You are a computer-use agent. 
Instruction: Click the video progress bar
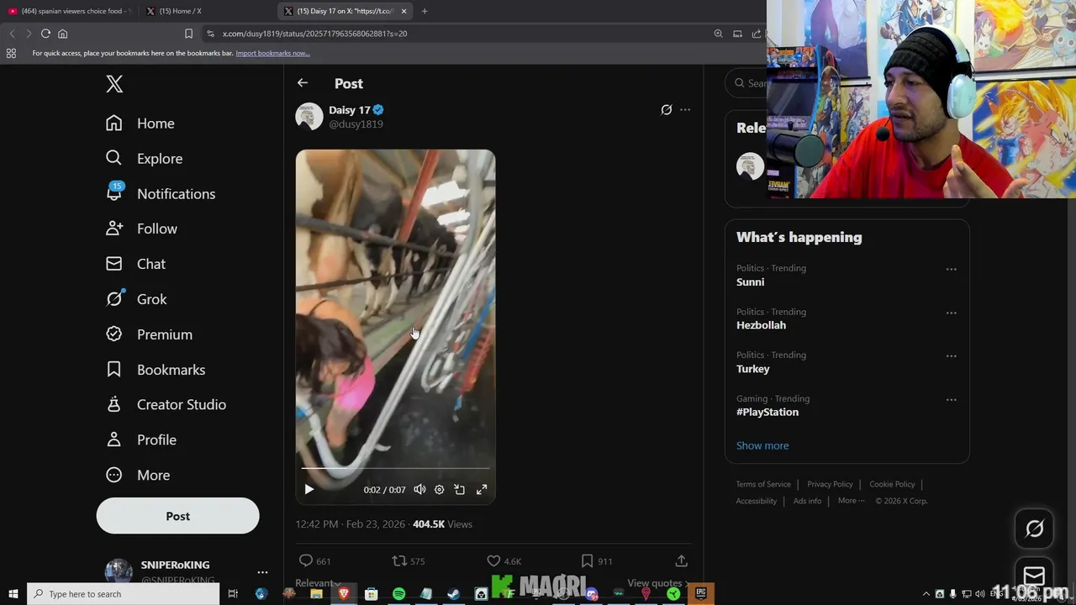pyautogui.click(x=395, y=468)
